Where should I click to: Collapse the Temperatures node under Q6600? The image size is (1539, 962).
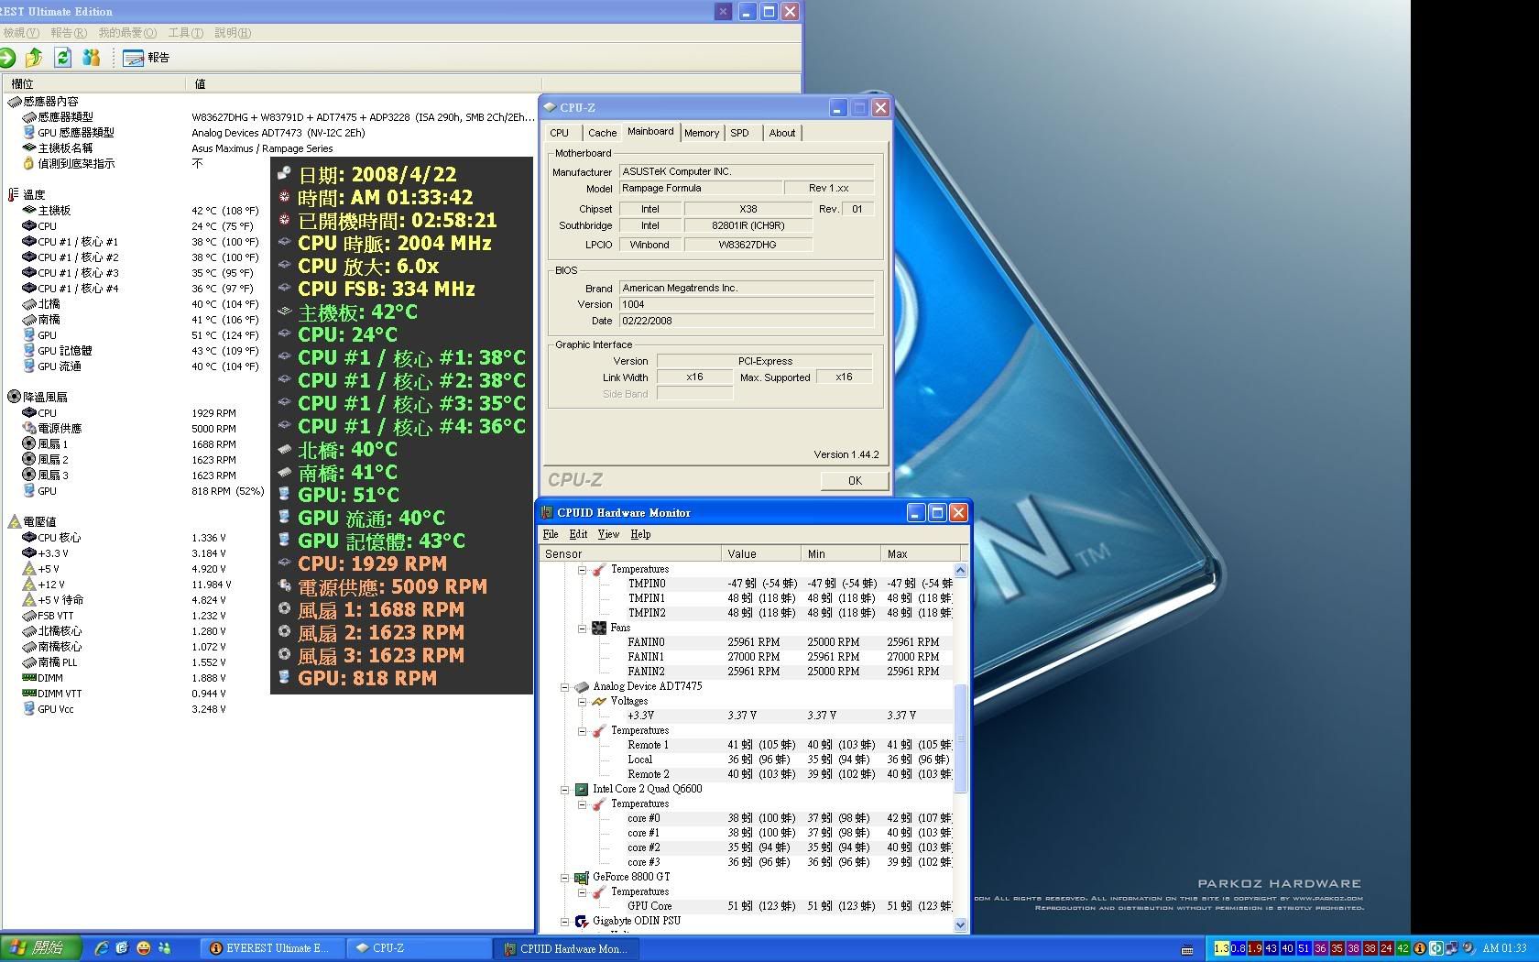[582, 804]
